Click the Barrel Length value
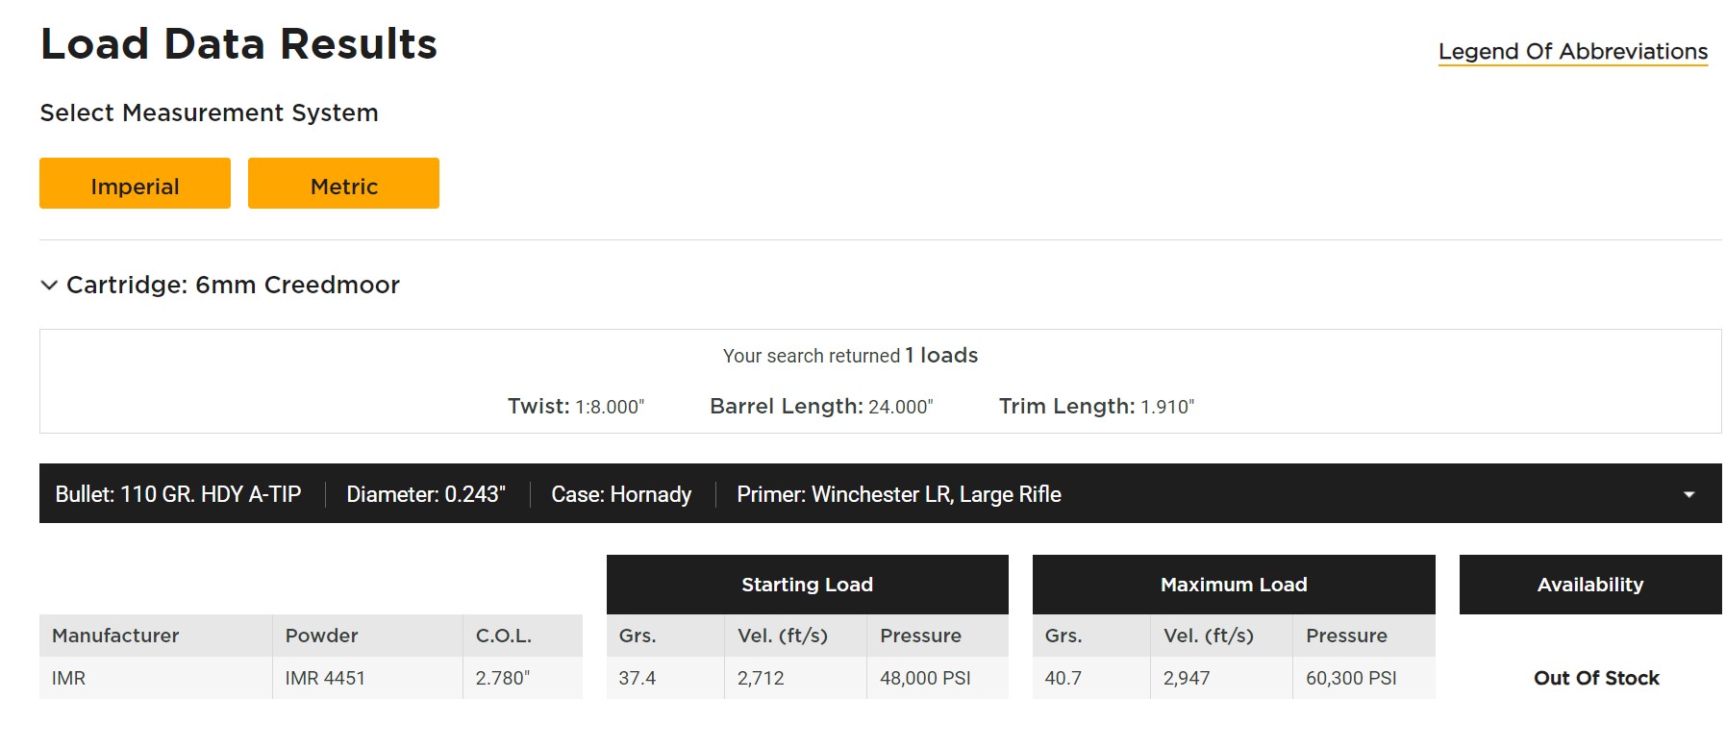Image resolution: width=1726 pixels, height=749 pixels. [x=900, y=407]
